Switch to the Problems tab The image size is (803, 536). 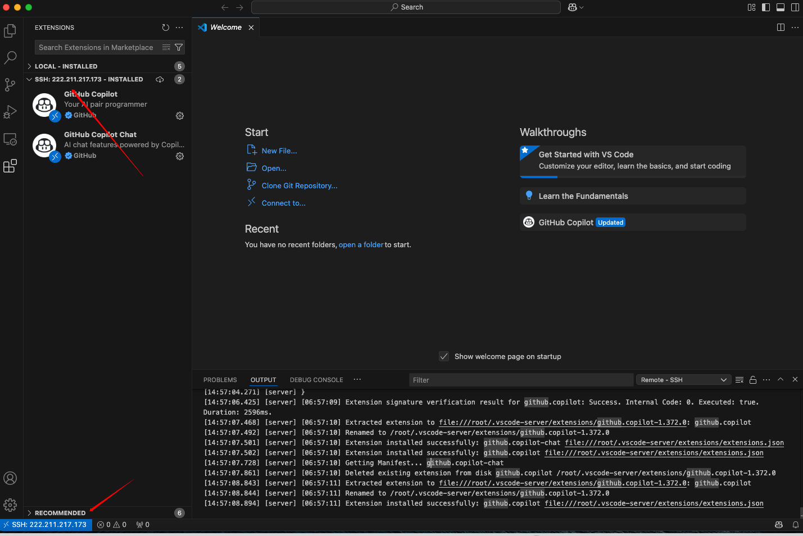[x=220, y=380]
